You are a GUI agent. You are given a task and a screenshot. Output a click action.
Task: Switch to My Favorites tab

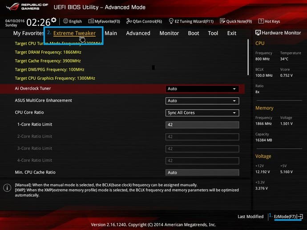tap(28, 33)
